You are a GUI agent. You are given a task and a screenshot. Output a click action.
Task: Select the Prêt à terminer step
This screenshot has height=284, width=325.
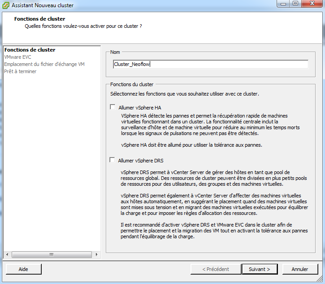point(20,71)
